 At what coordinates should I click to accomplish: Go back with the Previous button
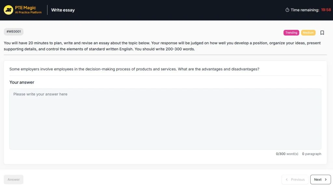coord(295,180)
